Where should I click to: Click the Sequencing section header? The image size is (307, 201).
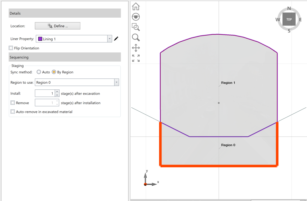(x=65, y=57)
